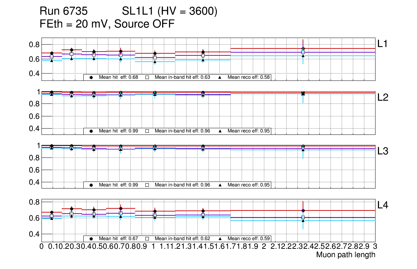The height and width of the screenshot is (269, 417).
Task: Click the "Muon path length" axis title
Action: [346, 255]
